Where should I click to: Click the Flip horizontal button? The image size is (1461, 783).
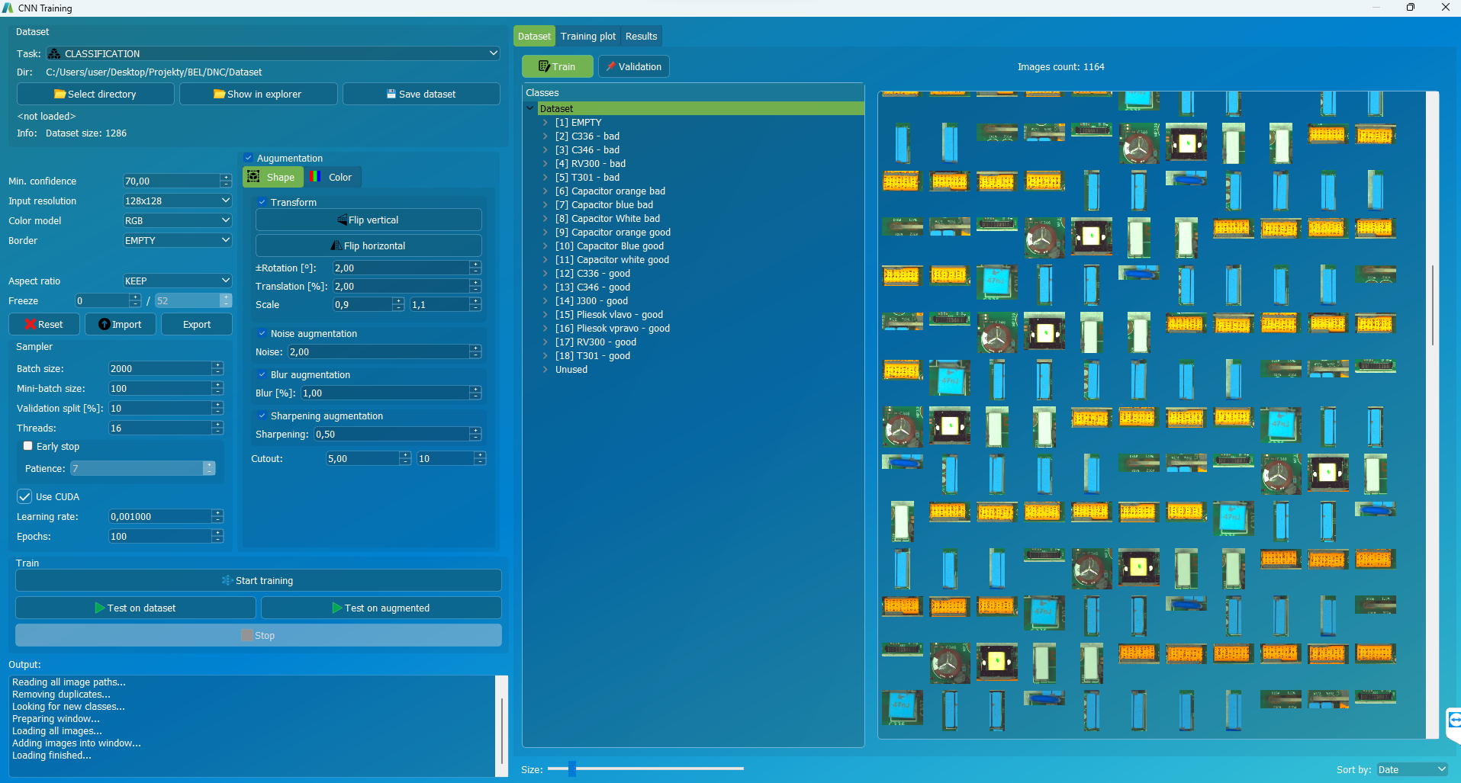(368, 245)
